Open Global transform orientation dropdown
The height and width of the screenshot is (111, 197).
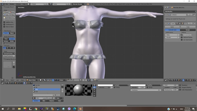coord(63,80)
